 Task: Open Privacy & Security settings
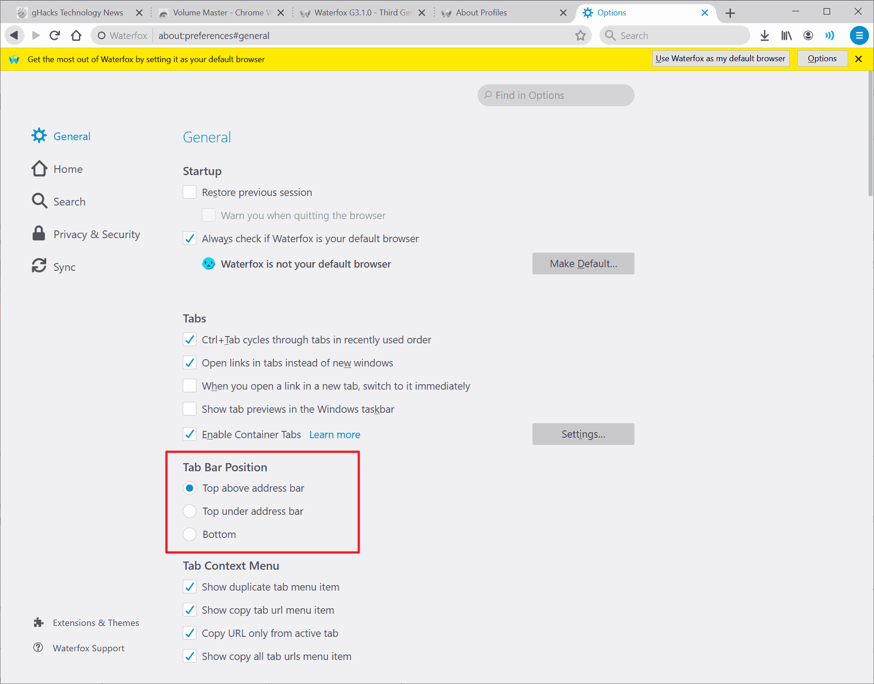pyautogui.click(x=96, y=234)
